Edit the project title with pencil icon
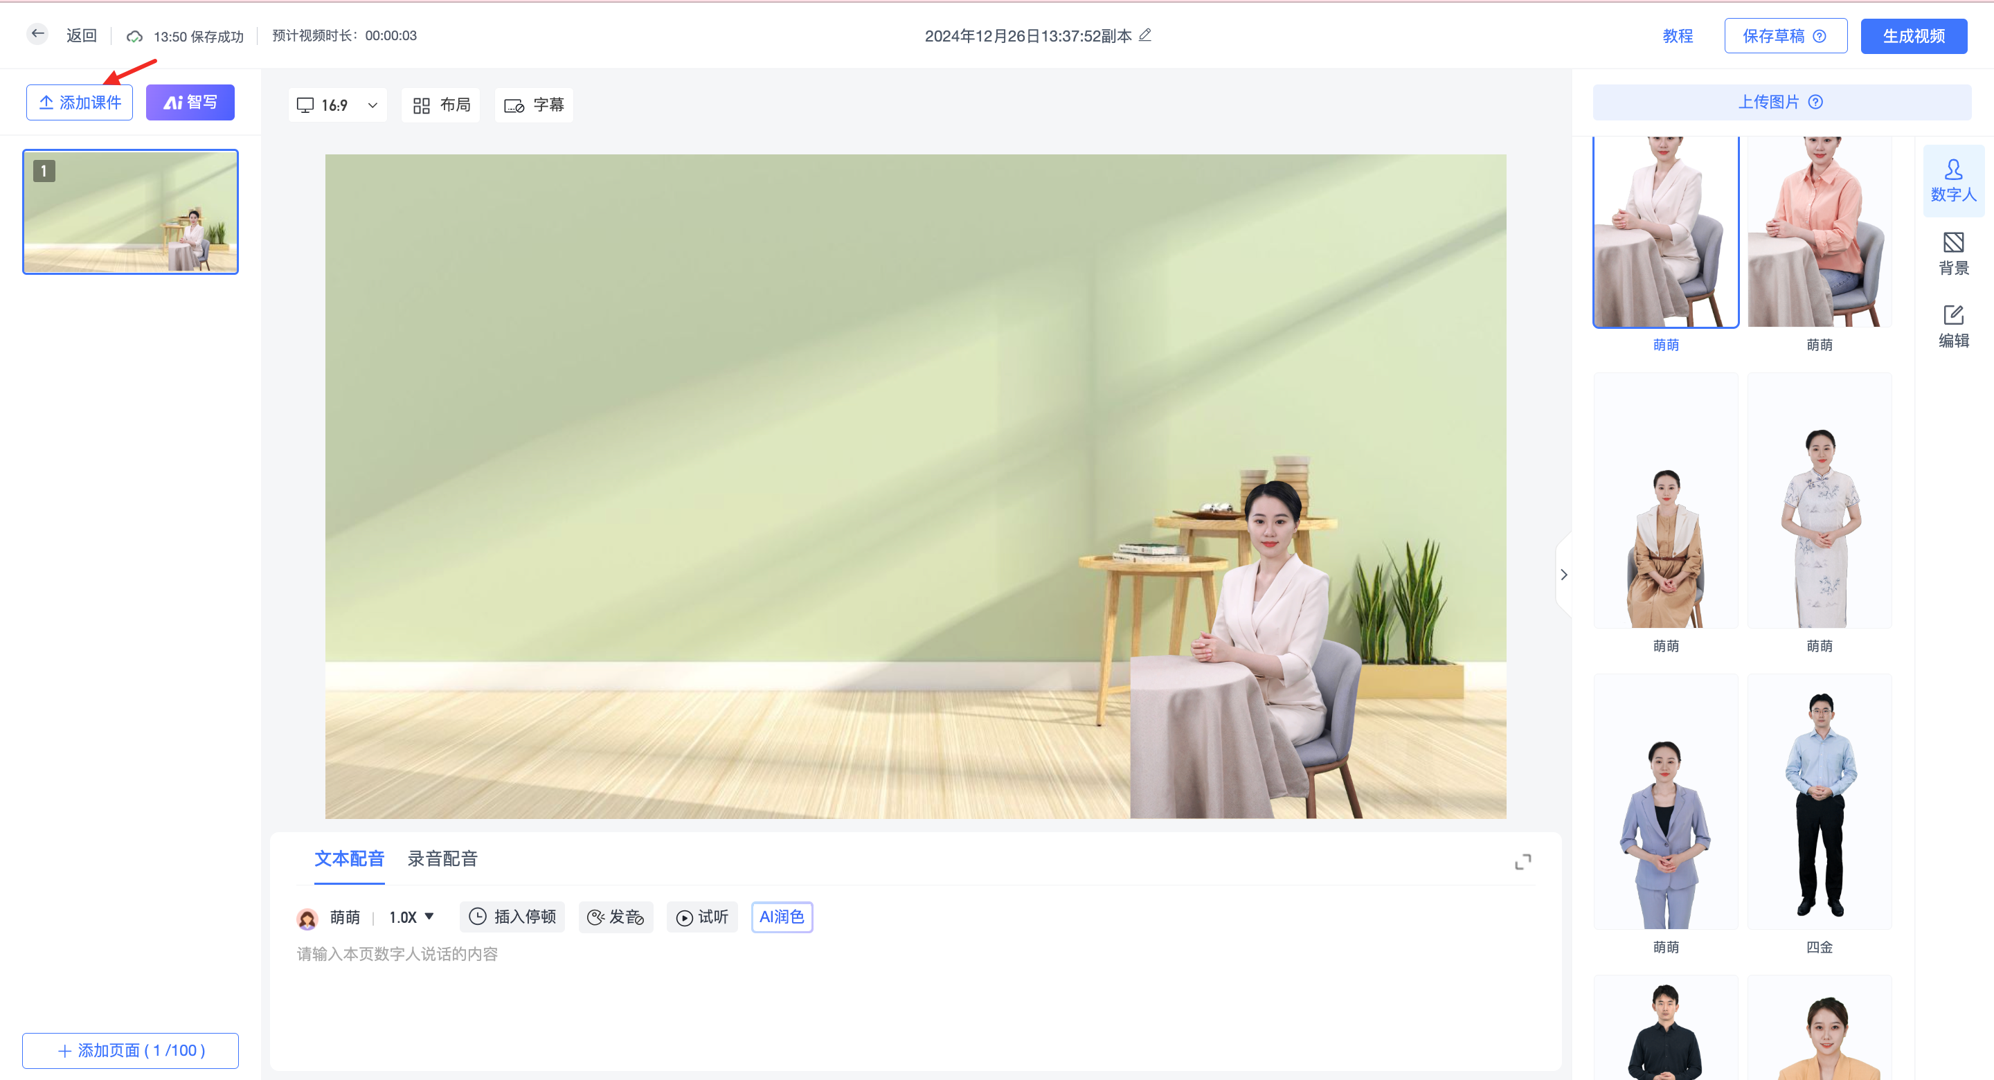 coord(1146,35)
